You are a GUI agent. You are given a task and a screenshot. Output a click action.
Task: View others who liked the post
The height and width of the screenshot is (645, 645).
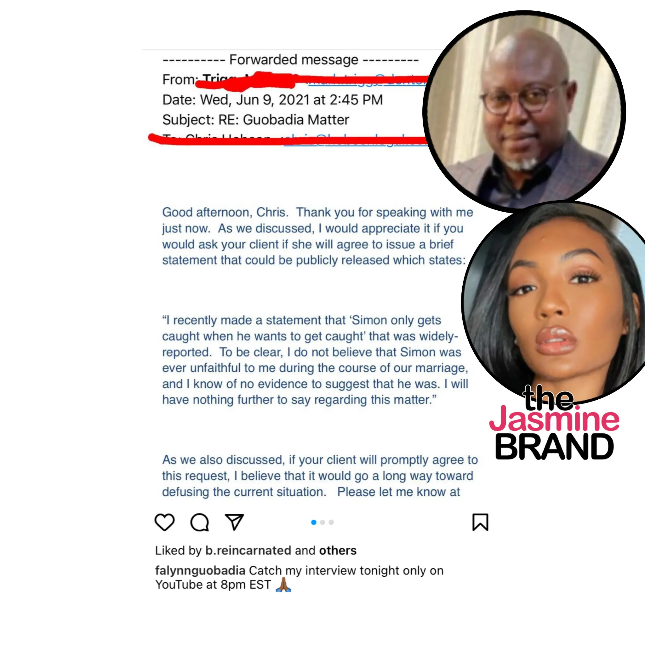338,550
